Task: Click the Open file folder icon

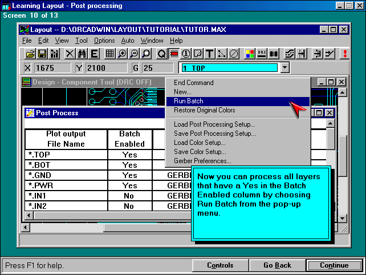Action: 31,54
